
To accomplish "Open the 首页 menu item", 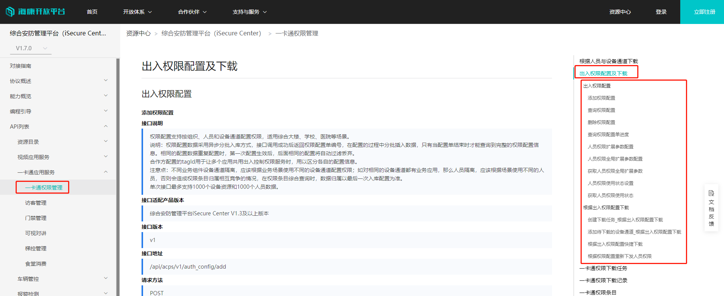I will coord(92,12).
